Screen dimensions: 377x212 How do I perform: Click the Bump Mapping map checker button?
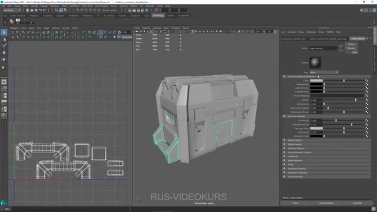click(x=366, y=95)
